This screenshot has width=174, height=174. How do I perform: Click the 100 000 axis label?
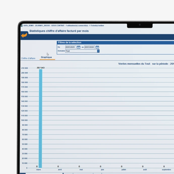pos(24,120)
